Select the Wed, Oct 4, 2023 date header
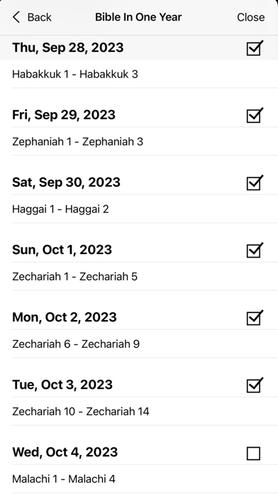 (x=65, y=452)
